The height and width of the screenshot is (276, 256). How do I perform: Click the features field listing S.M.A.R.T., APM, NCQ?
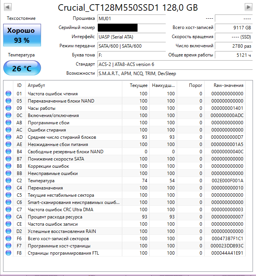tap(175, 74)
